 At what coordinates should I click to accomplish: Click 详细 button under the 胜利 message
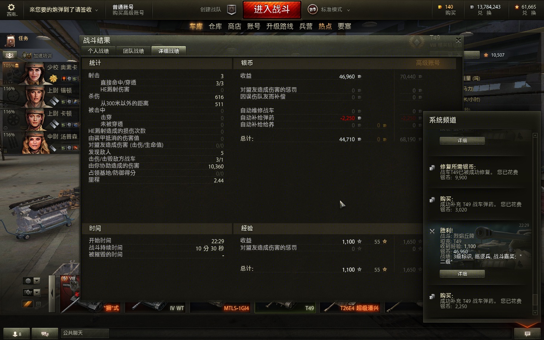462,274
